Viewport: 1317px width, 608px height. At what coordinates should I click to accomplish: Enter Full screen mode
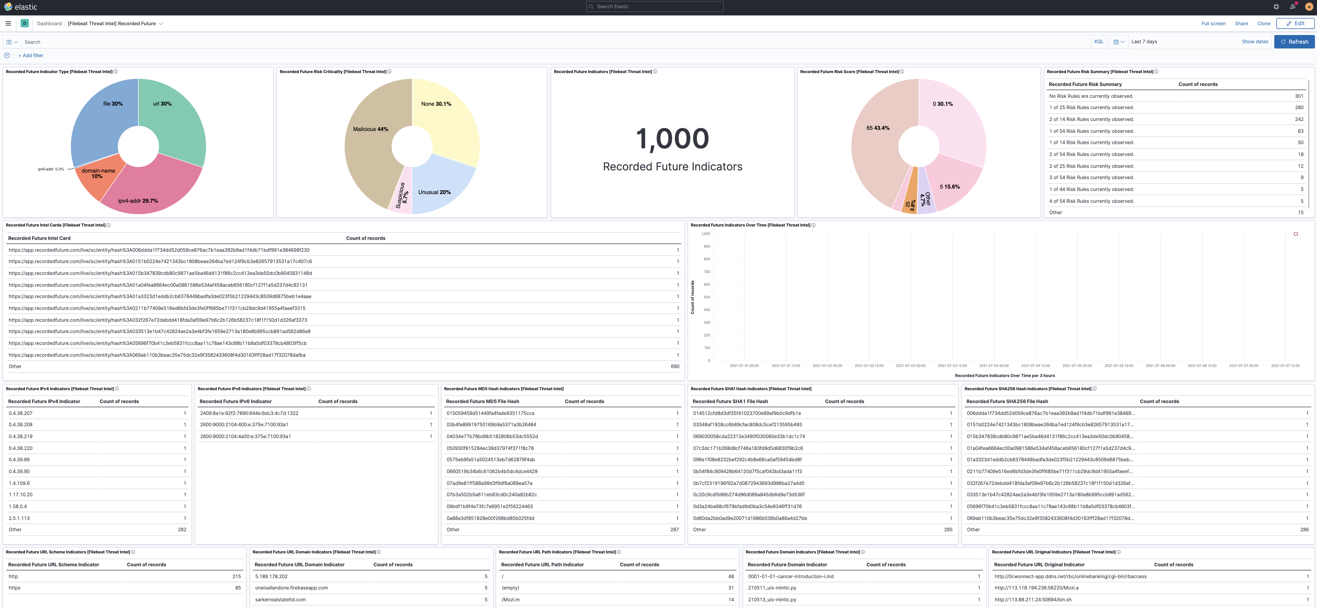(1213, 23)
